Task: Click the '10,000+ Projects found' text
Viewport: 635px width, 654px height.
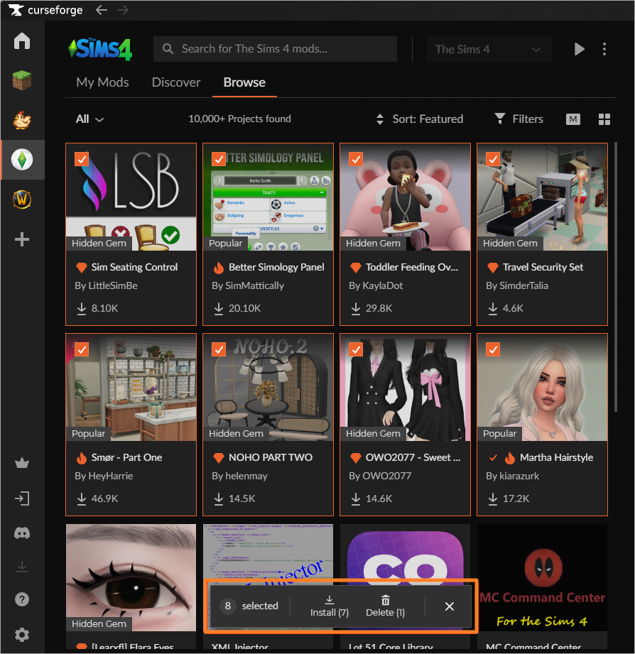Action: point(239,119)
